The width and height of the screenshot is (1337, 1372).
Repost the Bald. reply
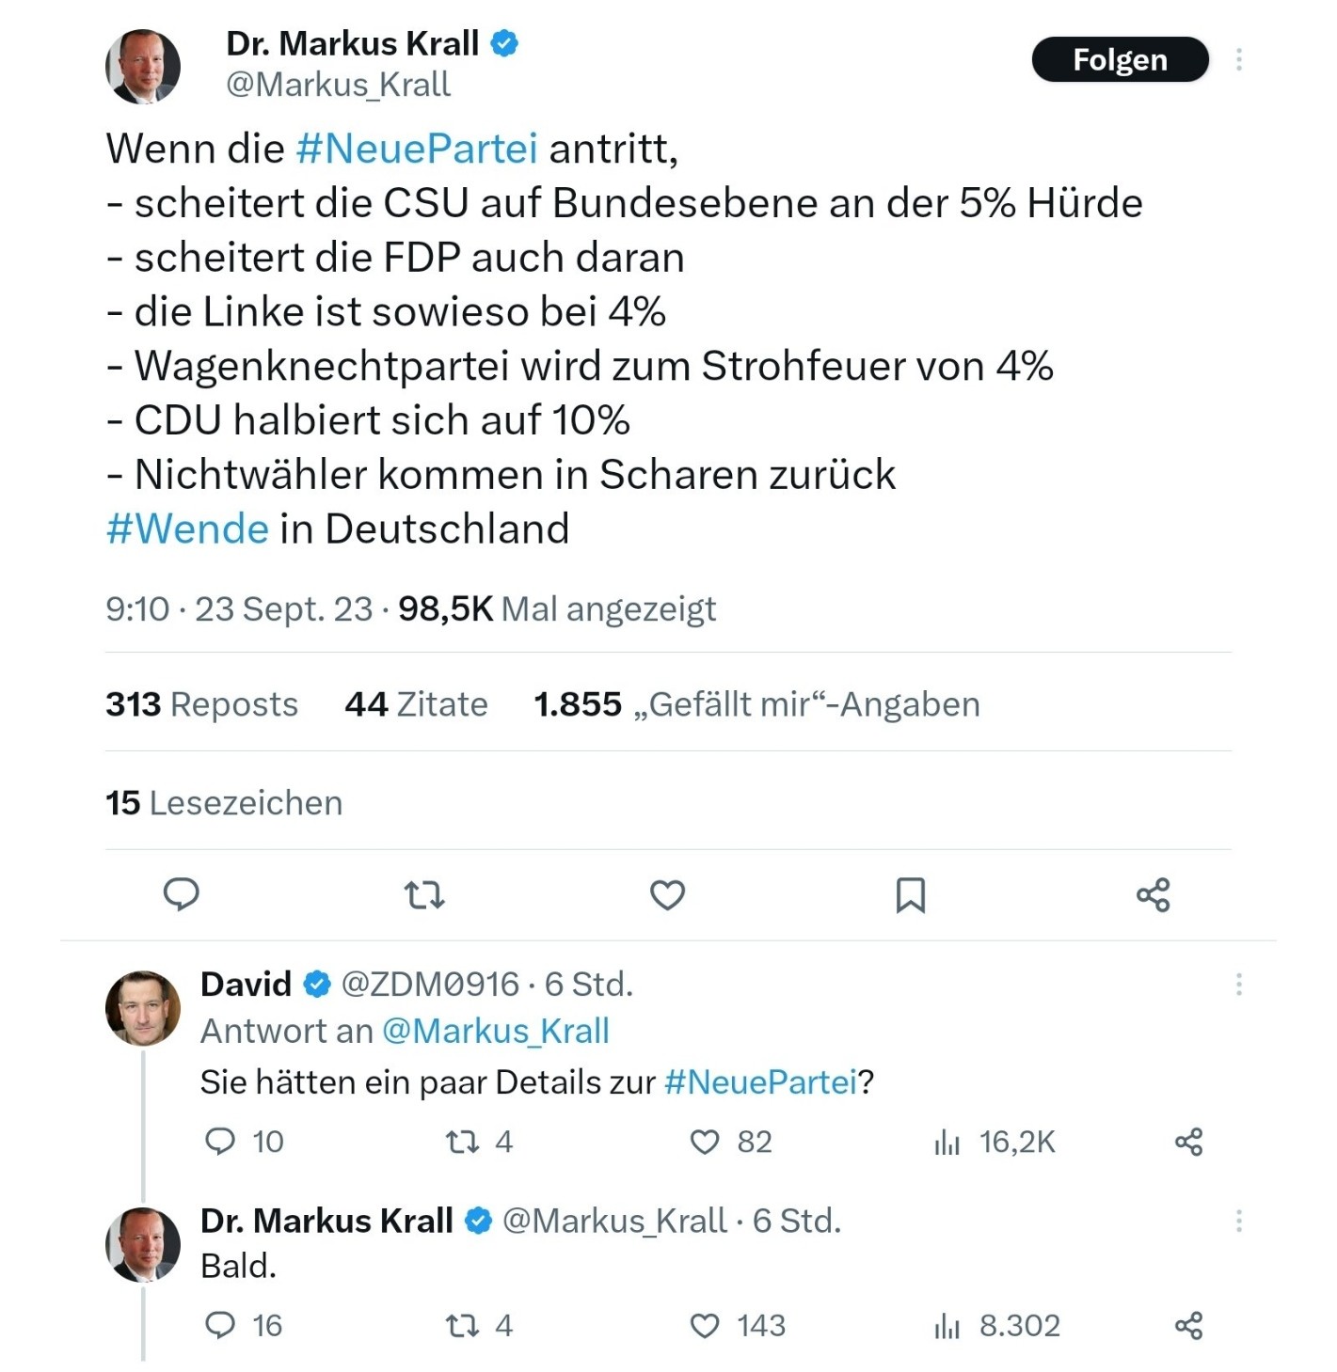pyautogui.click(x=479, y=1326)
